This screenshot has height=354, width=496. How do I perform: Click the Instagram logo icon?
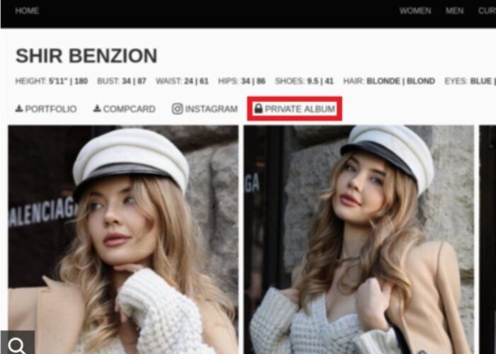coord(177,109)
